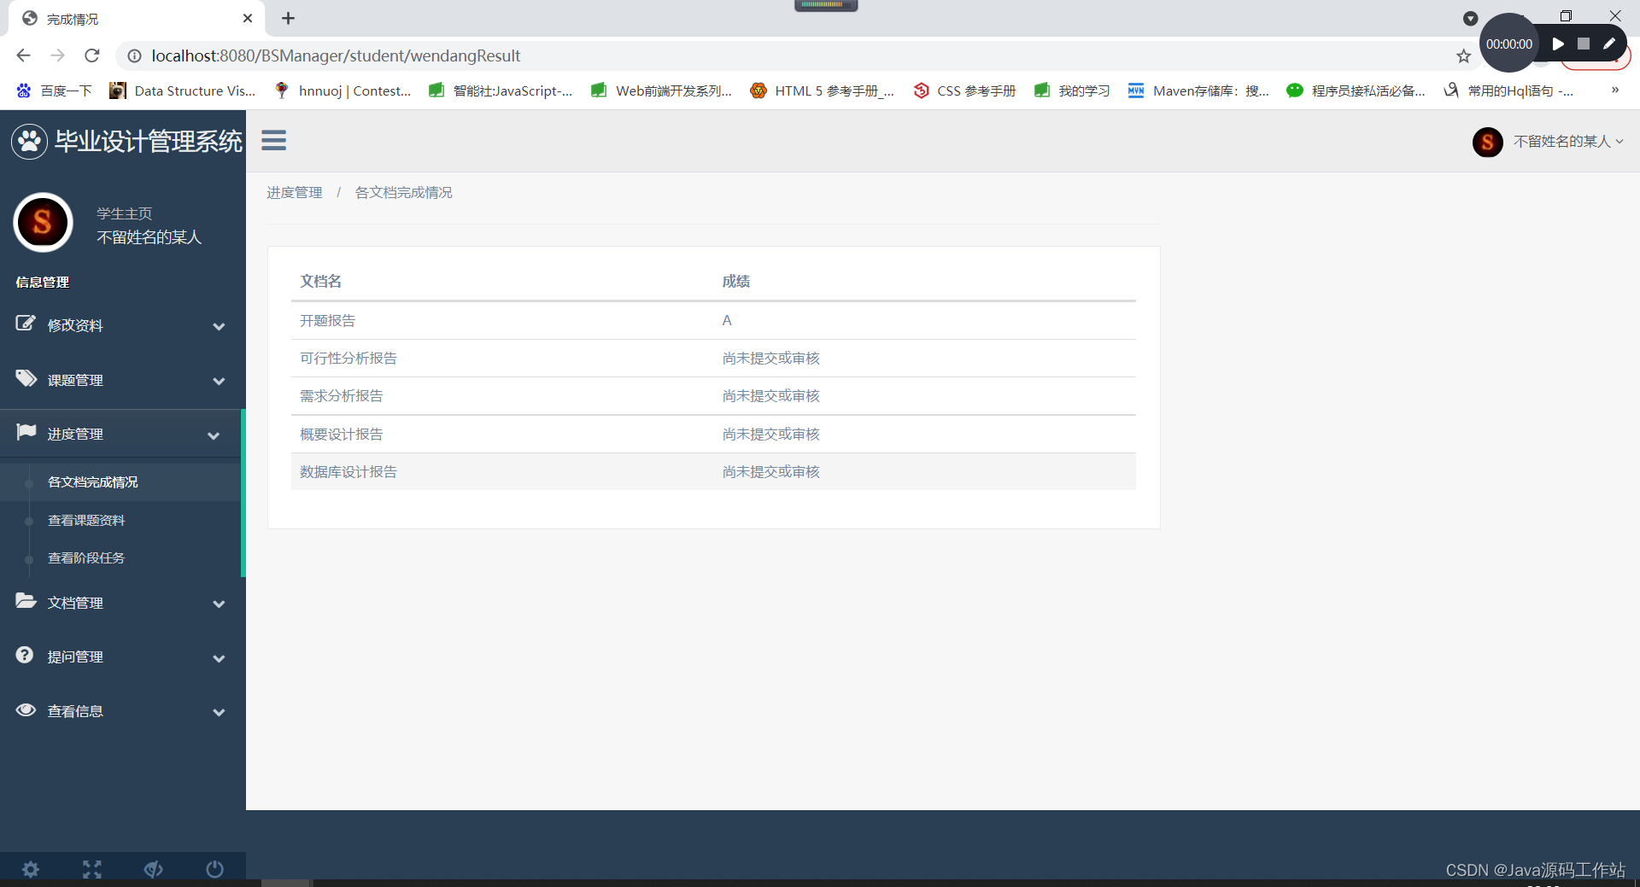Screen dimensions: 1640x887
Task: Collapse the 进度管理 menu chevron
Action: pos(214,435)
